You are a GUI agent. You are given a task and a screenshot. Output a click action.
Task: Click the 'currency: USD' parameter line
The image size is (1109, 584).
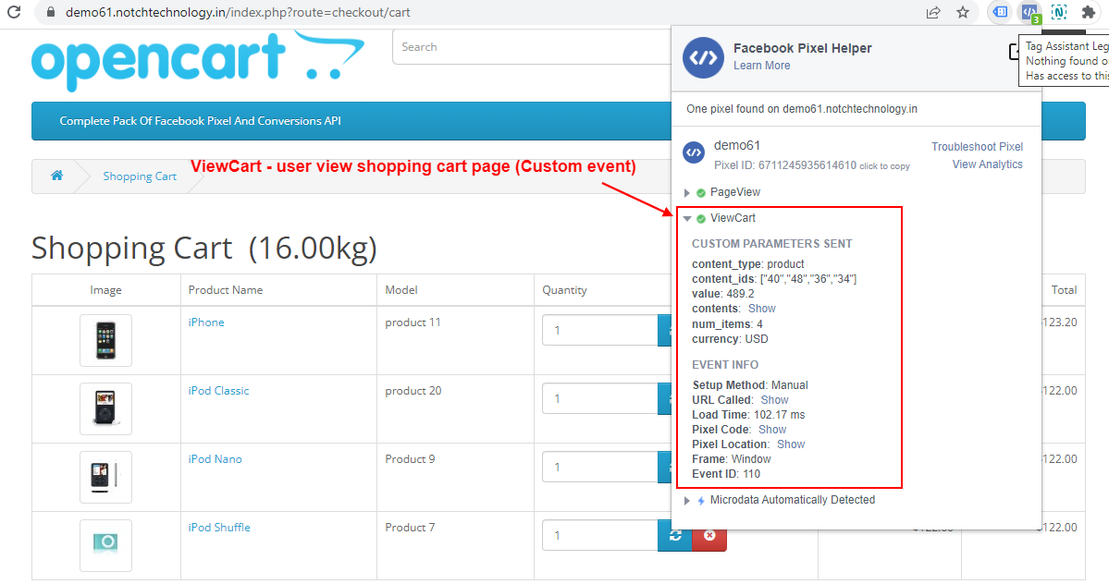[x=730, y=339]
